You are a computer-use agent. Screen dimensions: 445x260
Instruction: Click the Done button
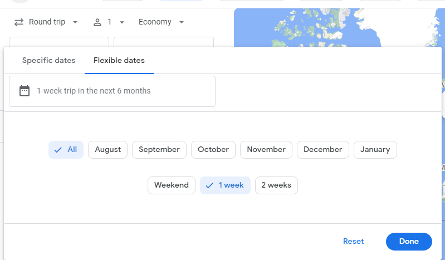409,242
